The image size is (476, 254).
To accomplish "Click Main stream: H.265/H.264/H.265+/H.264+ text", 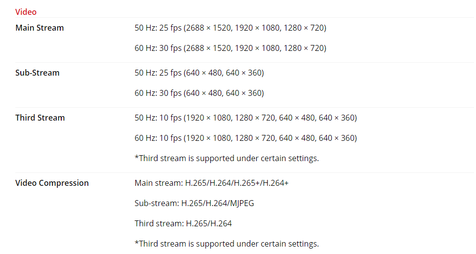I will (212, 183).
